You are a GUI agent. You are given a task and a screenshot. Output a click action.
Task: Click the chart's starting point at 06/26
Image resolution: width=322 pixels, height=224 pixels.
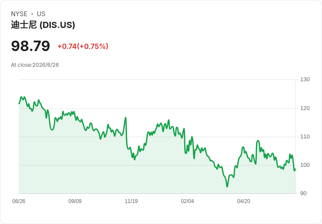[x=19, y=103]
